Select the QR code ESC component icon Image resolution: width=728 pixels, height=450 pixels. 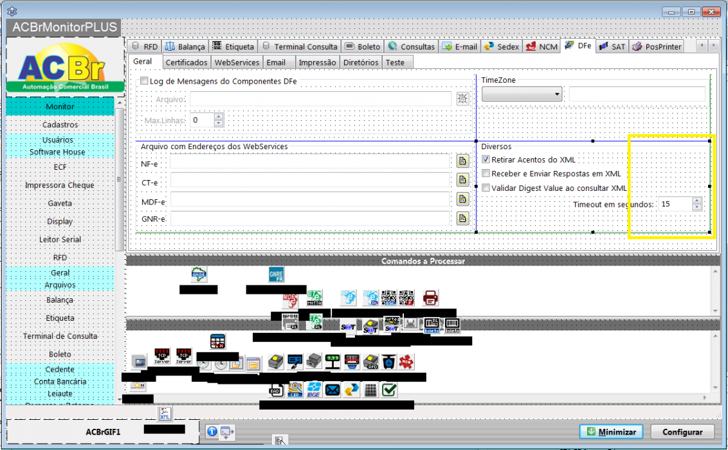coord(388,298)
